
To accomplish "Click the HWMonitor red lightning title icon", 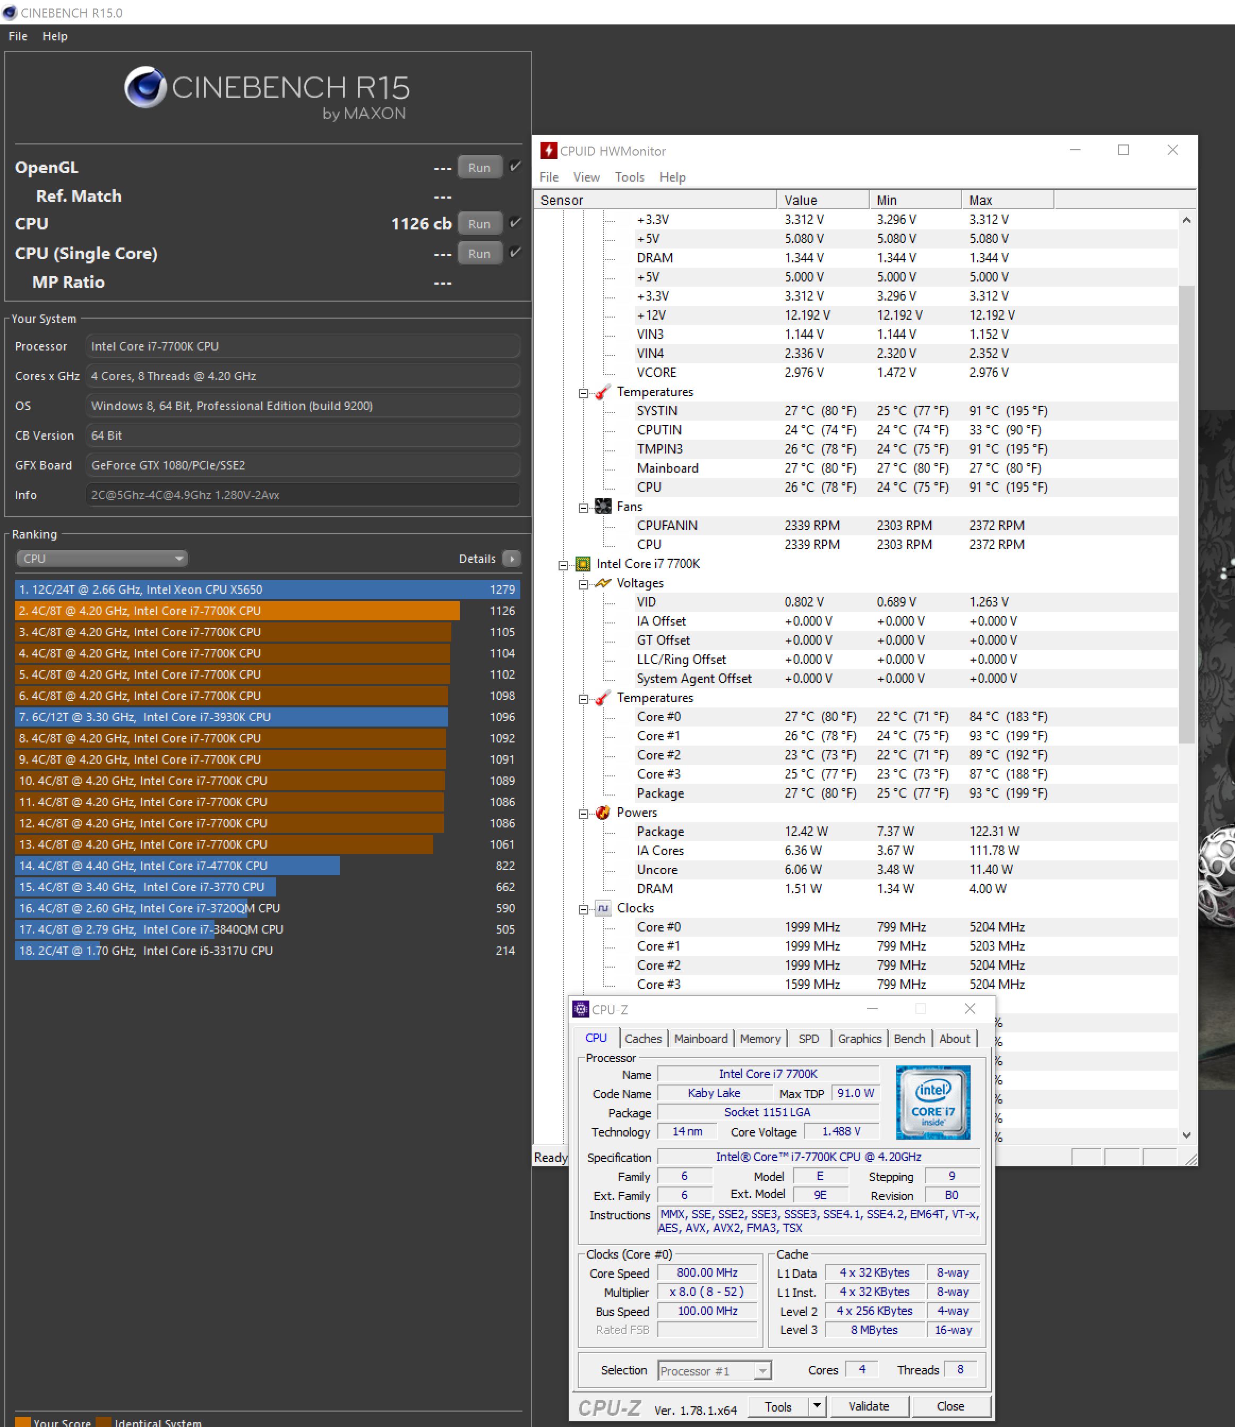I will pos(548,150).
